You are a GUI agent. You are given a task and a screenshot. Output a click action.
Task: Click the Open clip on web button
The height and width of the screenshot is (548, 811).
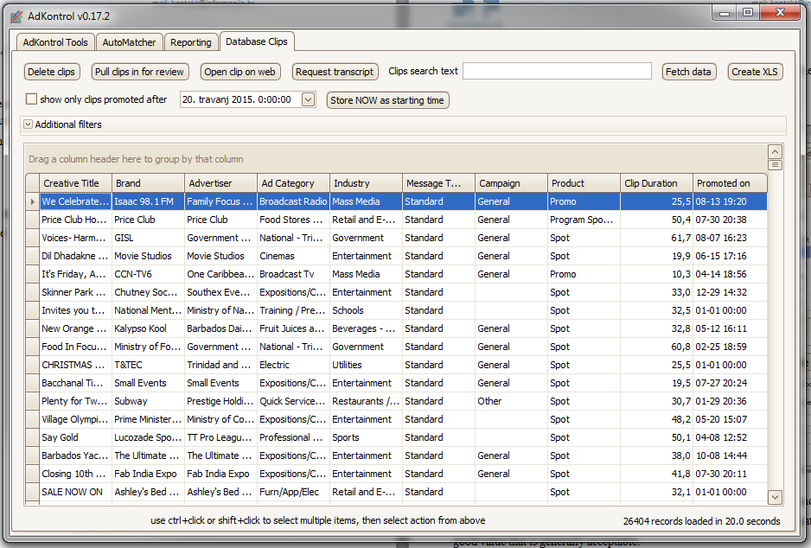(x=240, y=72)
